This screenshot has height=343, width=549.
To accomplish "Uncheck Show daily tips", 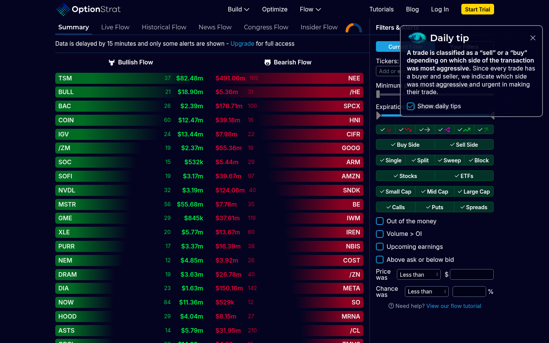I will click(411, 106).
